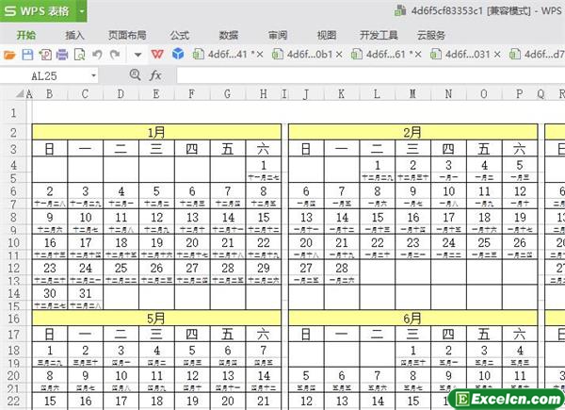Close the 4d6f...61 document tab

click(x=418, y=55)
